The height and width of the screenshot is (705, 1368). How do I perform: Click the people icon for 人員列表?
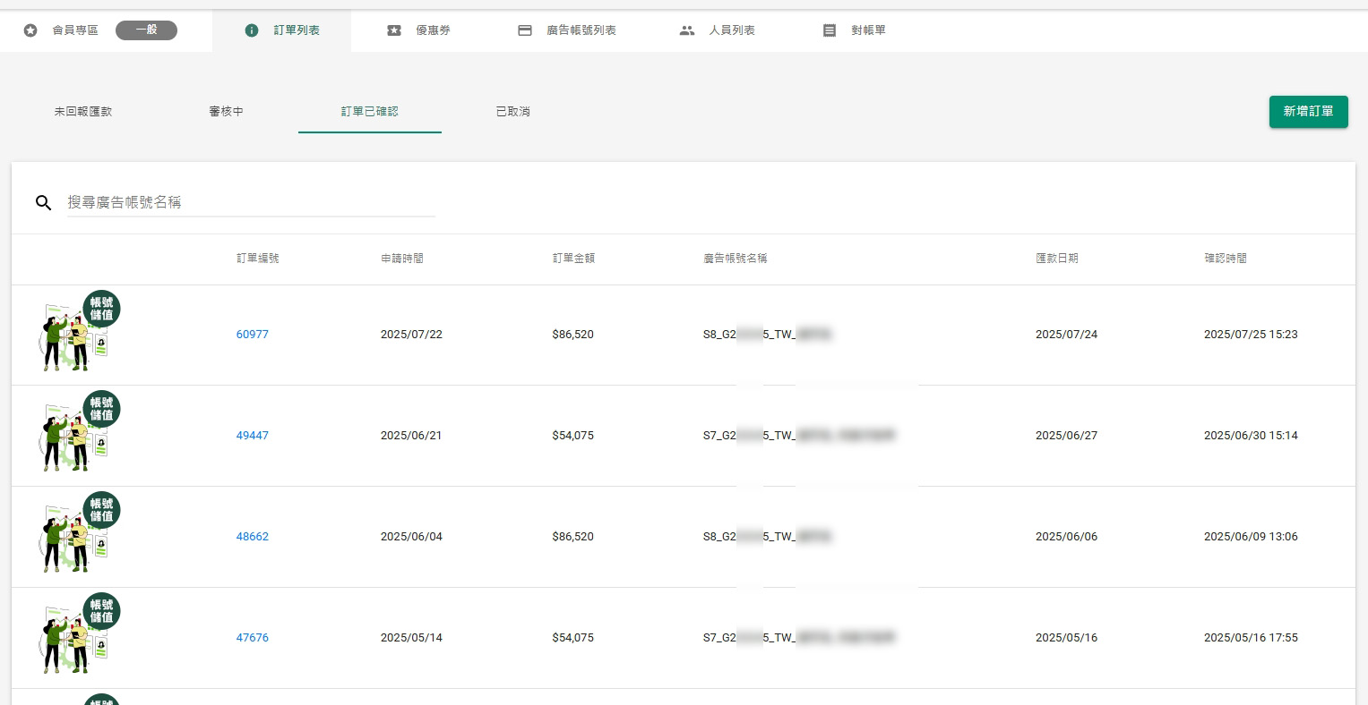pos(687,30)
